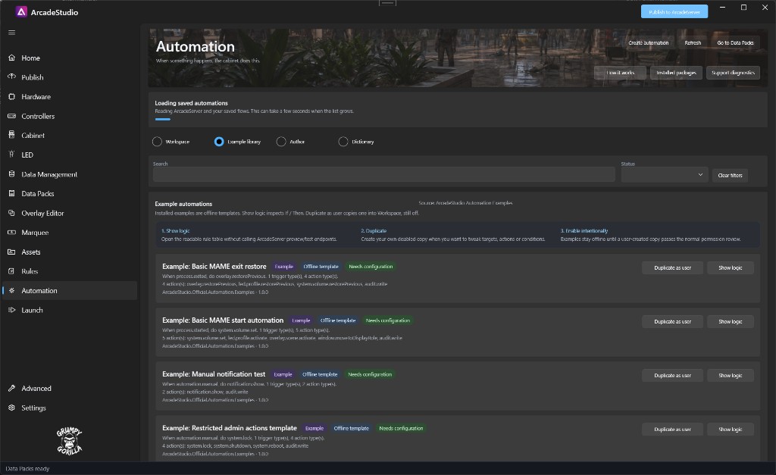Click Needs configuration tag on Basic MAME exit restore

coord(371,267)
